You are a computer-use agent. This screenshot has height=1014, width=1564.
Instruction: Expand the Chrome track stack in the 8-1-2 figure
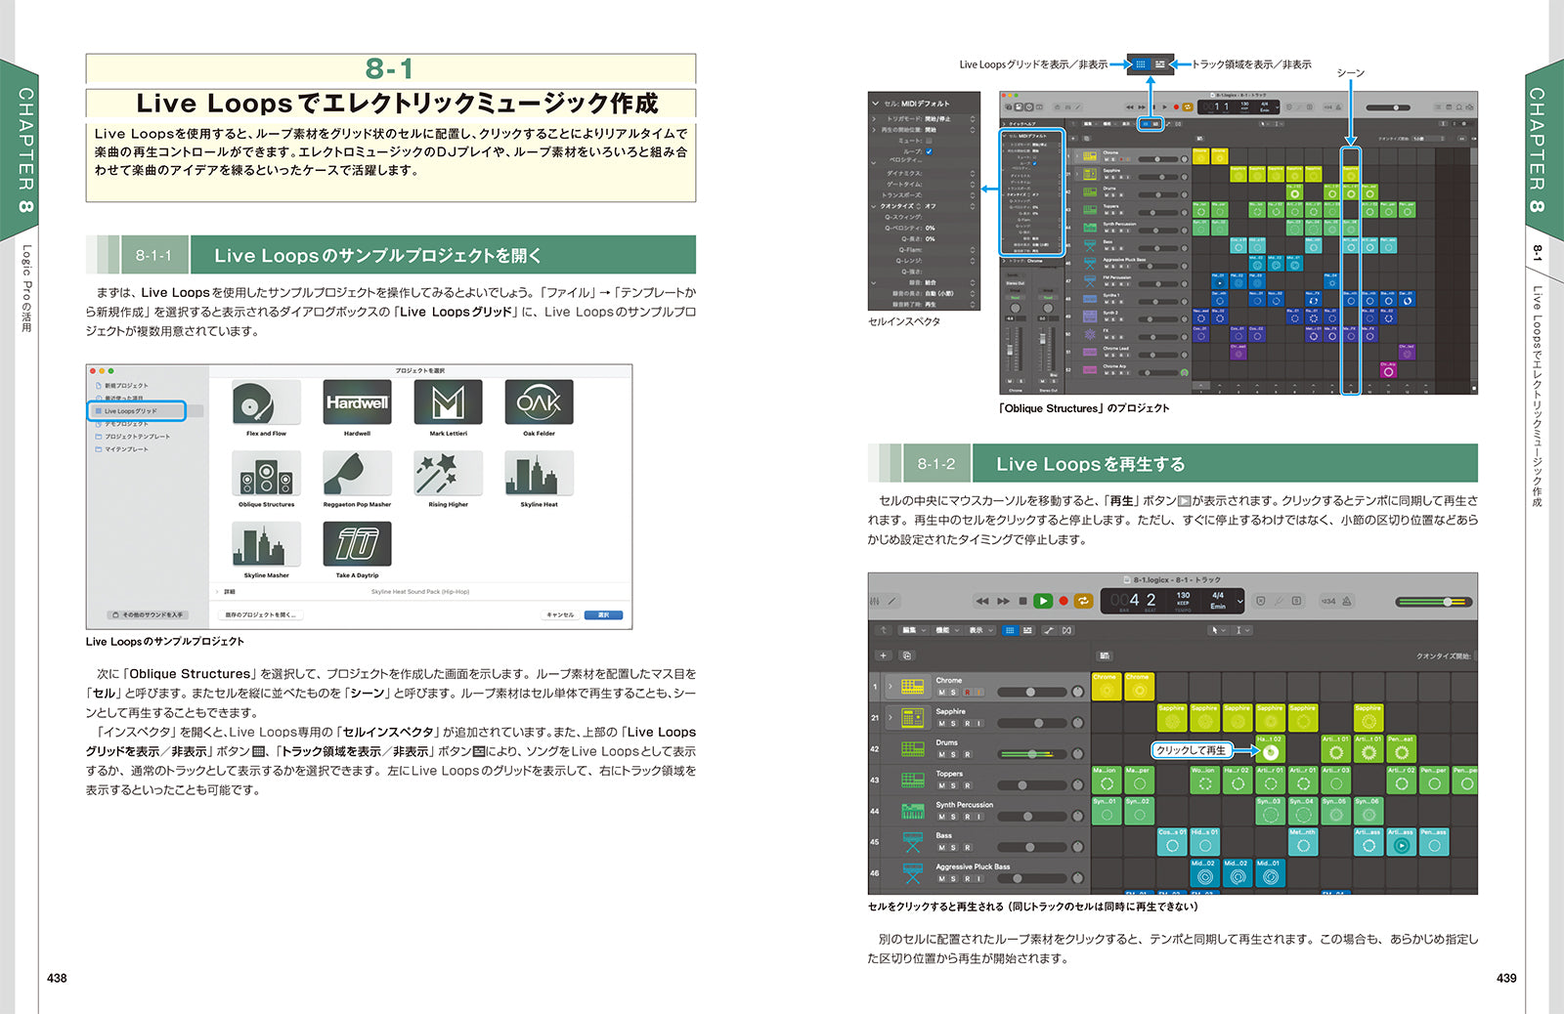tap(891, 687)
